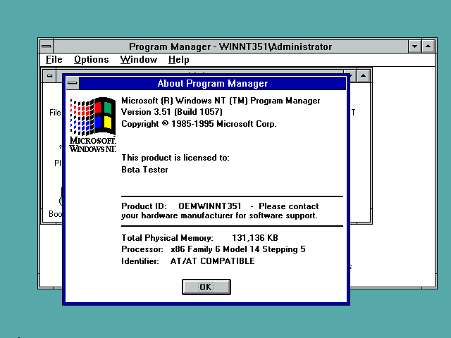
Task: Click the Microsoft Windows NT flag logo
Action: [x=92, y=125]
